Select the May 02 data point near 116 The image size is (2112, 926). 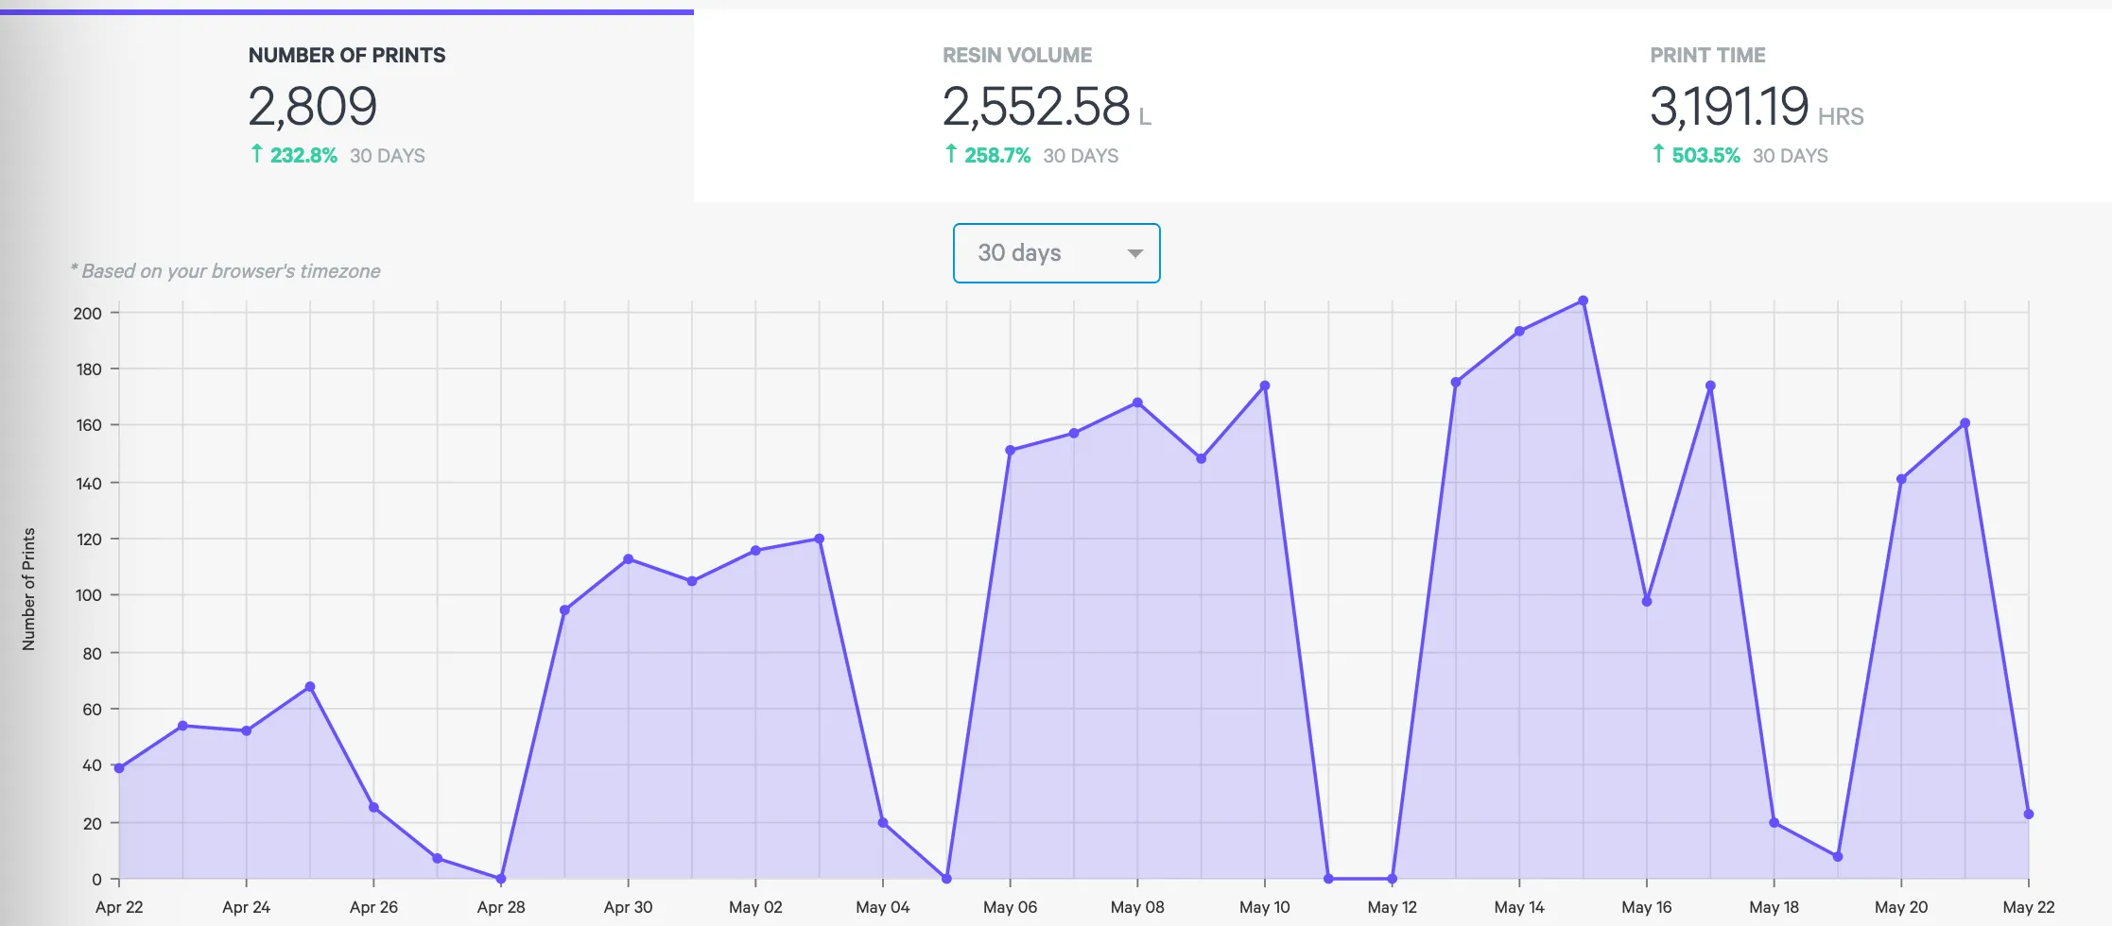click(755, 551)
